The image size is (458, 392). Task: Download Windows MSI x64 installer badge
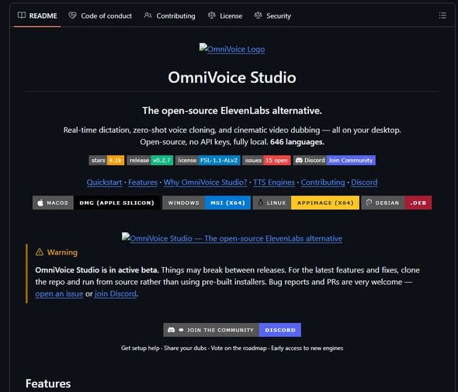coord(206,203)
